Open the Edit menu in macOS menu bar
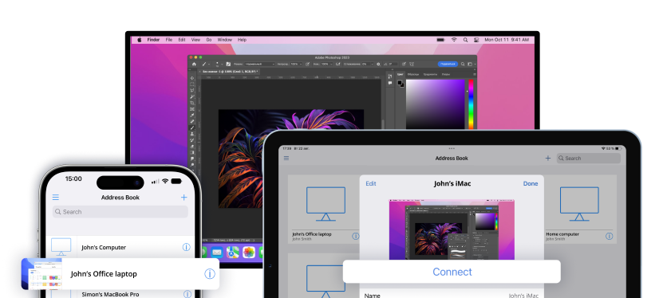The height and width of the screenshot is (298, 663). (182, 40)
